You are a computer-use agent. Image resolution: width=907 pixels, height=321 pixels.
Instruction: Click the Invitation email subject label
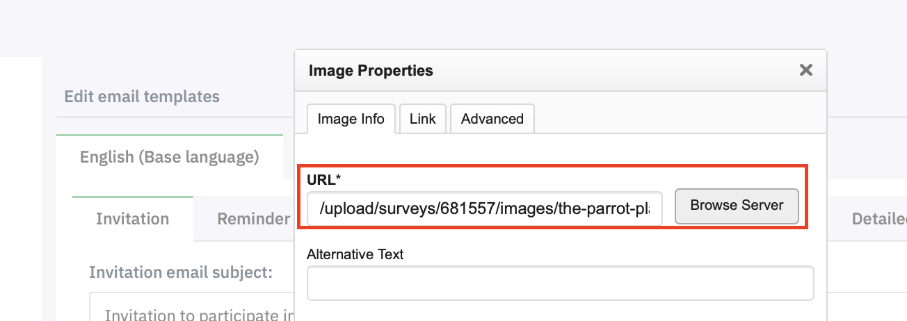point(180,272)
